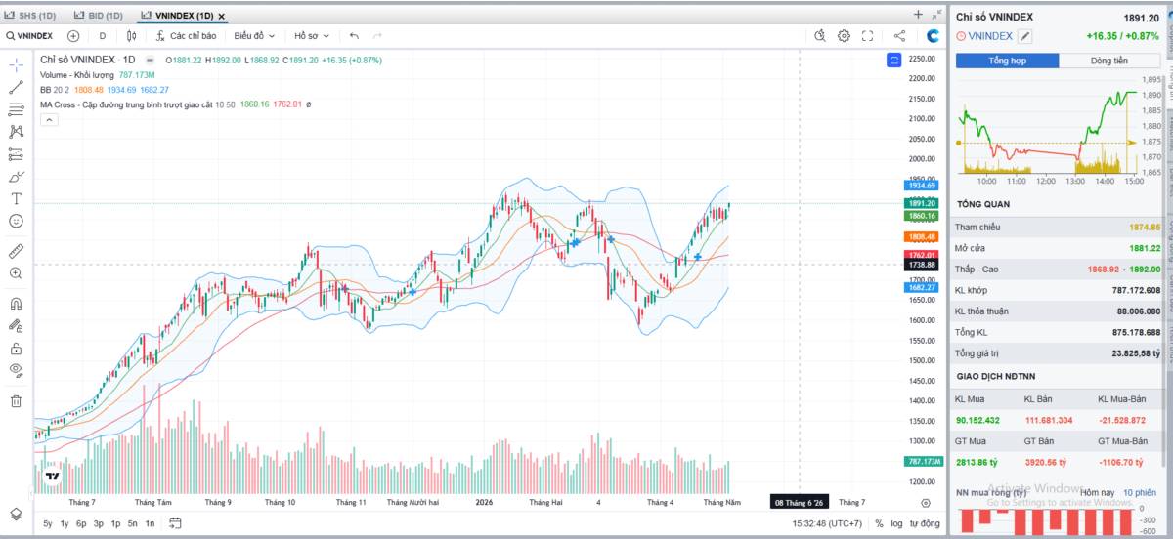This screenshot has width=1173, height=539.
Task: Set the 6p time range
Action: [81, 524]
